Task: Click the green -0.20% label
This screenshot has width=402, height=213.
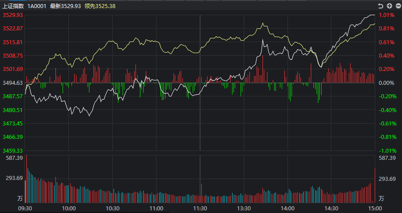Action: [388, 96]
